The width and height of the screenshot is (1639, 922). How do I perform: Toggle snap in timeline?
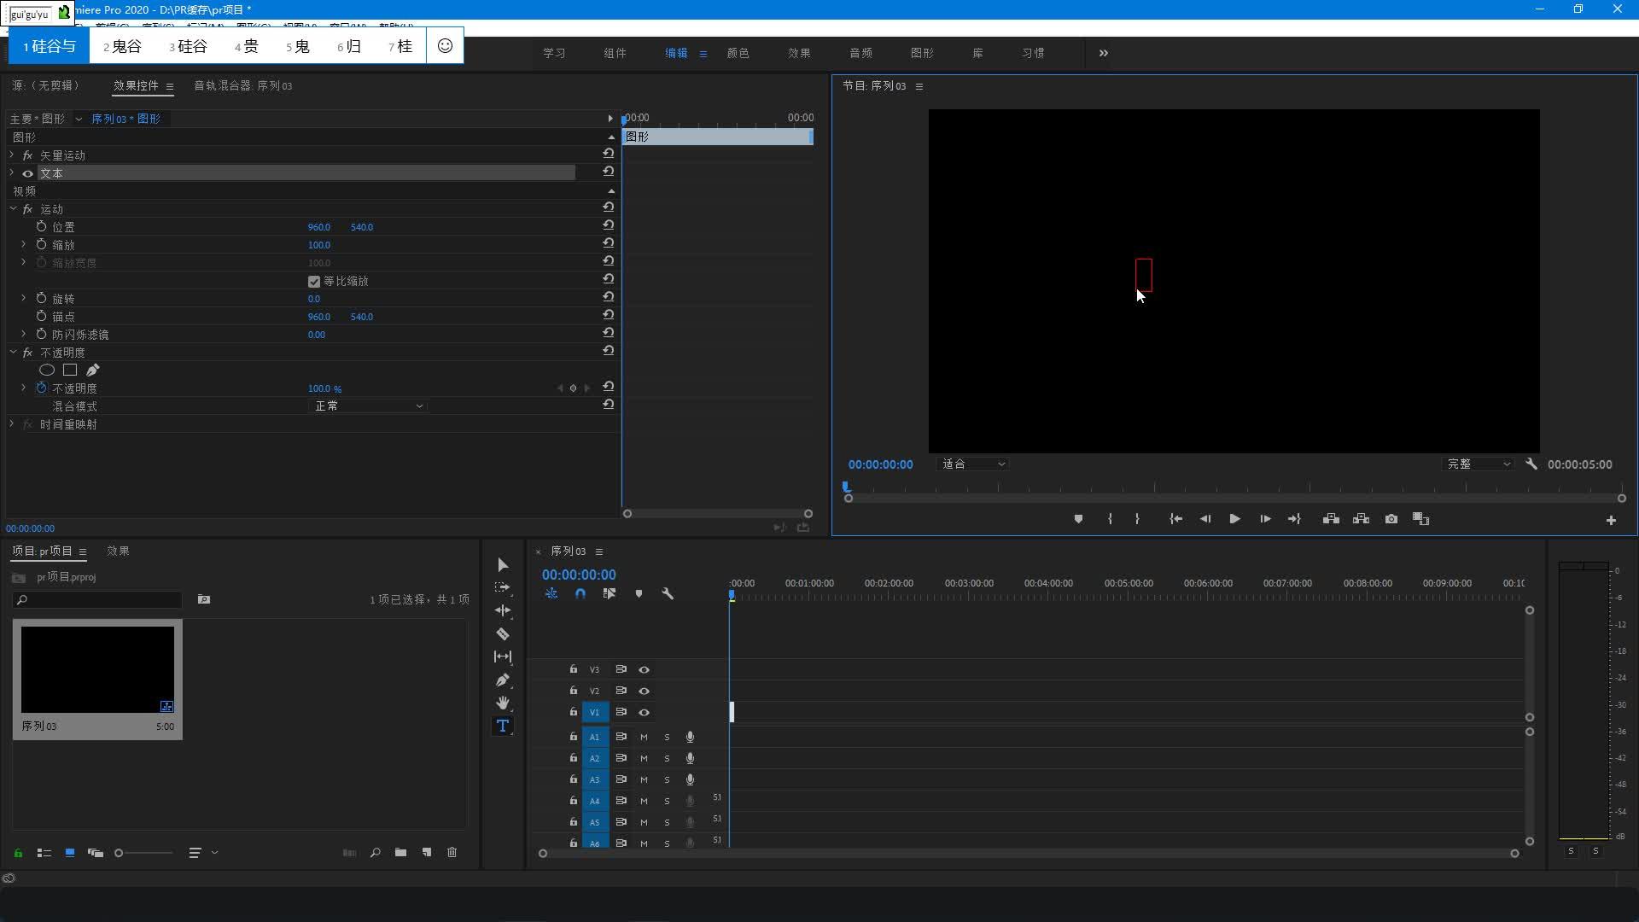pyautogui.click(x=580, y=593)
